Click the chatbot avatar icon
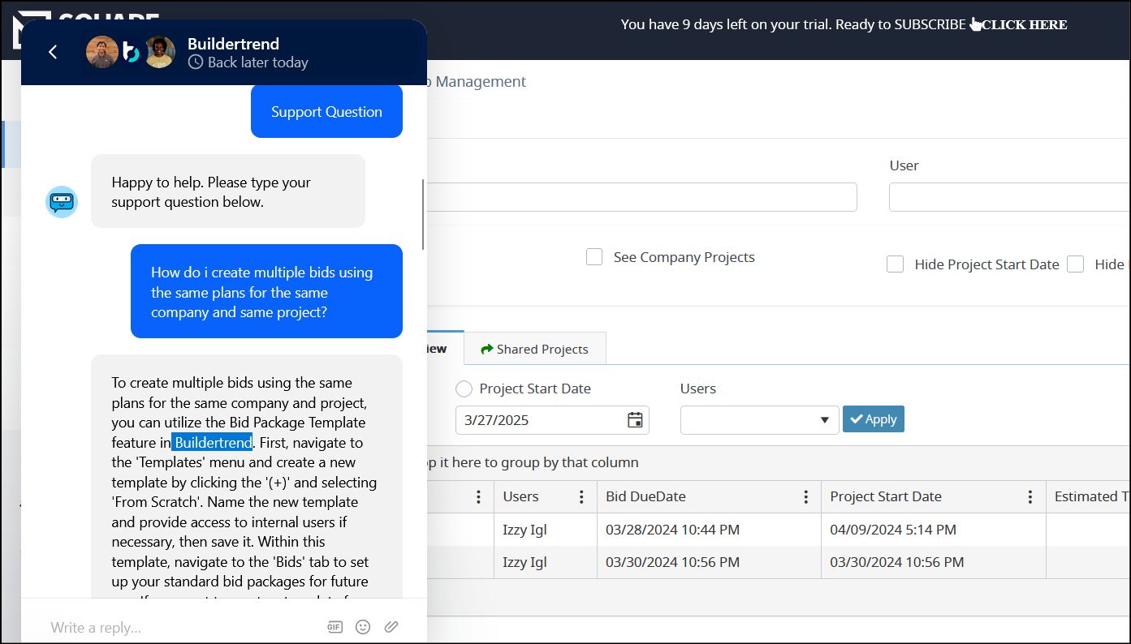This screenshot has height=644, width=1131. pyautogui.click(x=62, y=202)
